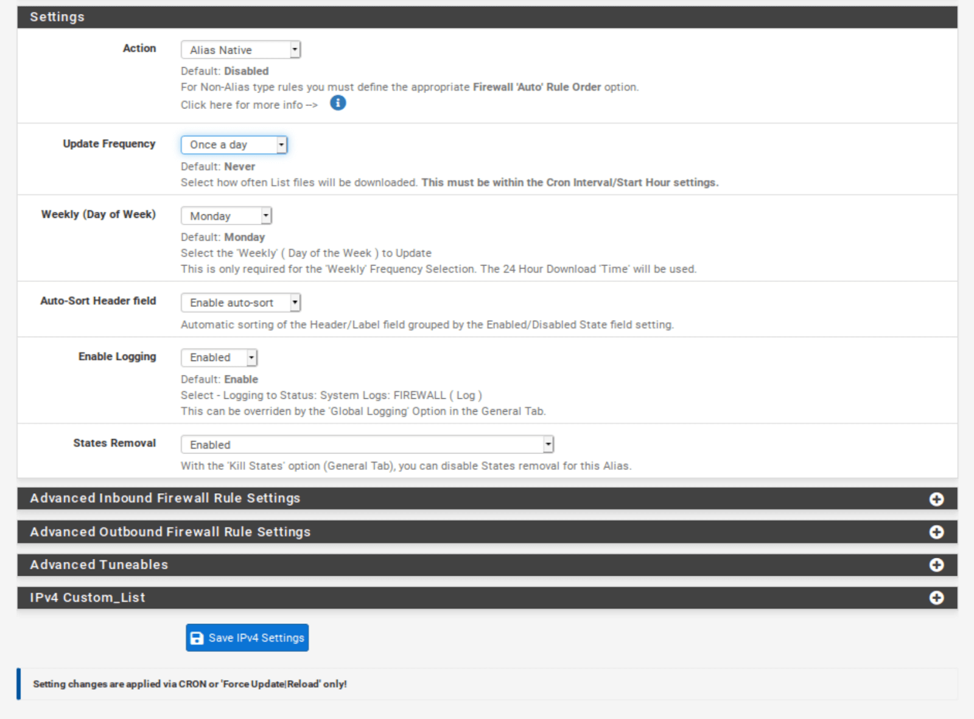Screen dimensions: 974x719
Task: Click the Kill States description text
Action: [x=406, y=466]
